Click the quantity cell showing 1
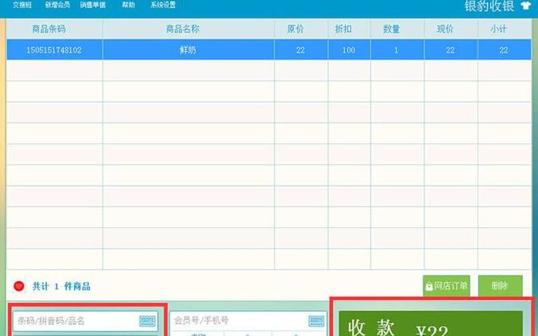 397,50
